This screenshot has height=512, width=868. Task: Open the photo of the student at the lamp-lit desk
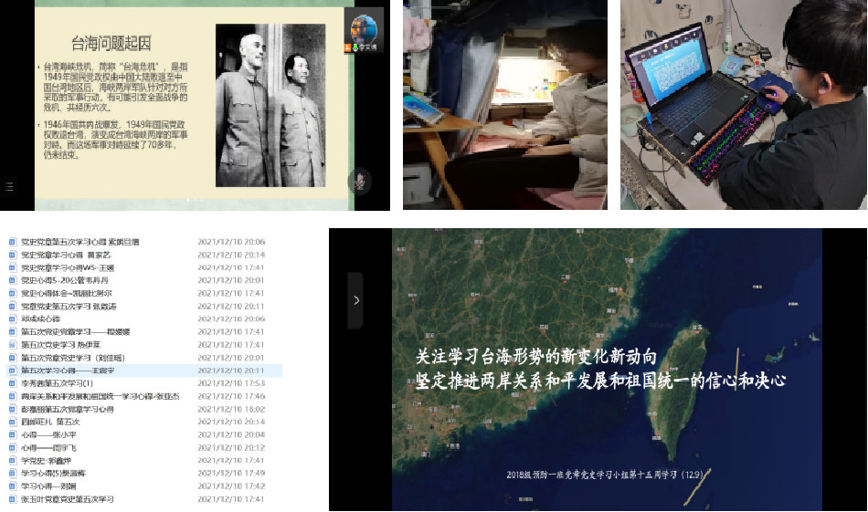(x=505, y=105)
